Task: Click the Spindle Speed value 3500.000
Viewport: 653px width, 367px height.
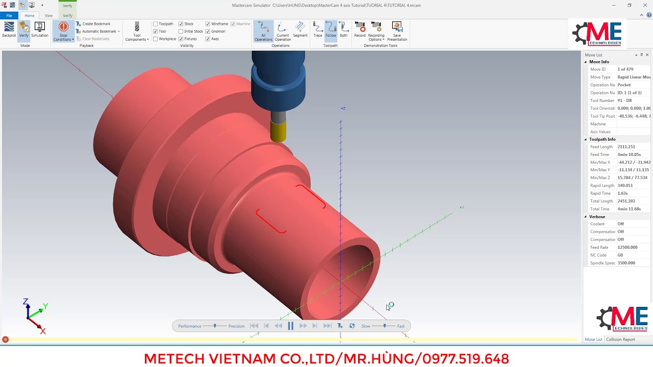Action: point(626,263)
